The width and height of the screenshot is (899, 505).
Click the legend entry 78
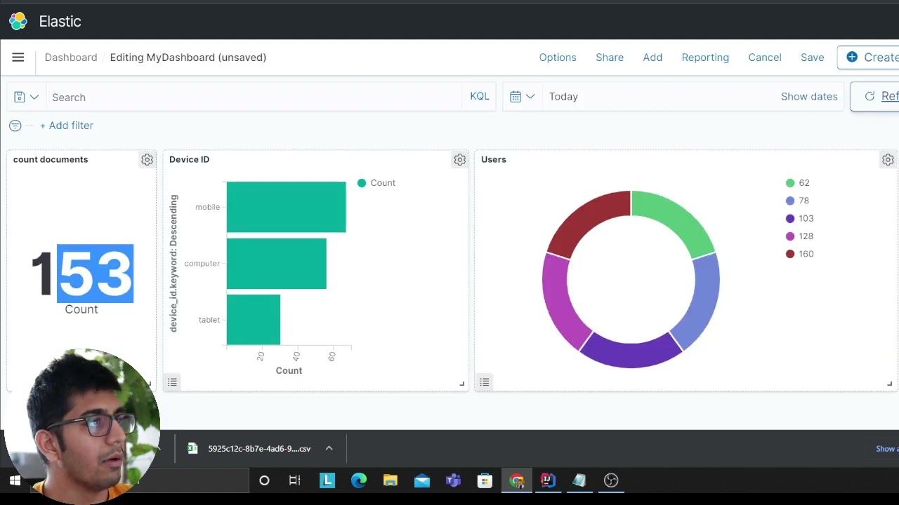798,201
